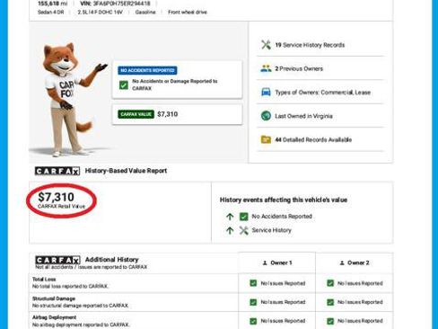Click the Previous Owners people icon
Screen dimensions: 438x329
tap(266, 68)
